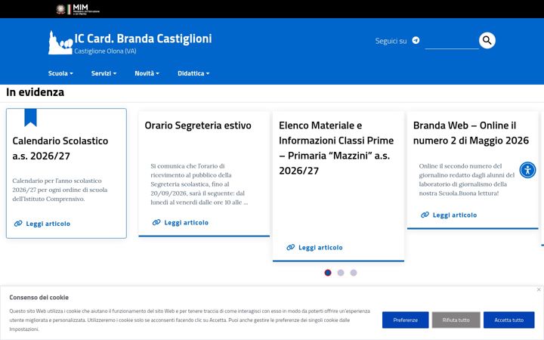Viewport: 544px width, 340px height.
Task: Select the second carousel page dot
Action: pos(341,273)
